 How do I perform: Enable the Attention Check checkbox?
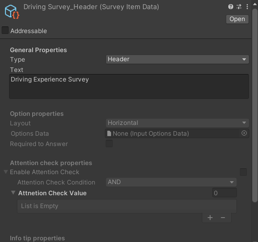(243, 172)
